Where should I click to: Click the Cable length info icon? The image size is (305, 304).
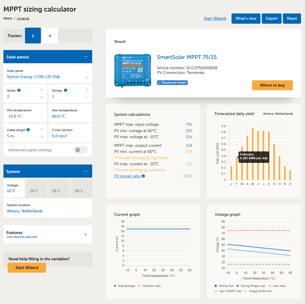tap(28, 130)
